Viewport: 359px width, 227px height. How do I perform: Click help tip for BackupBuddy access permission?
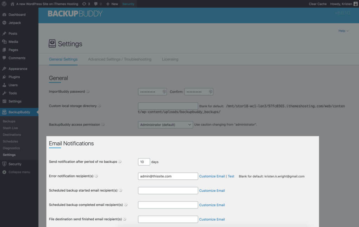pos(103,125)
